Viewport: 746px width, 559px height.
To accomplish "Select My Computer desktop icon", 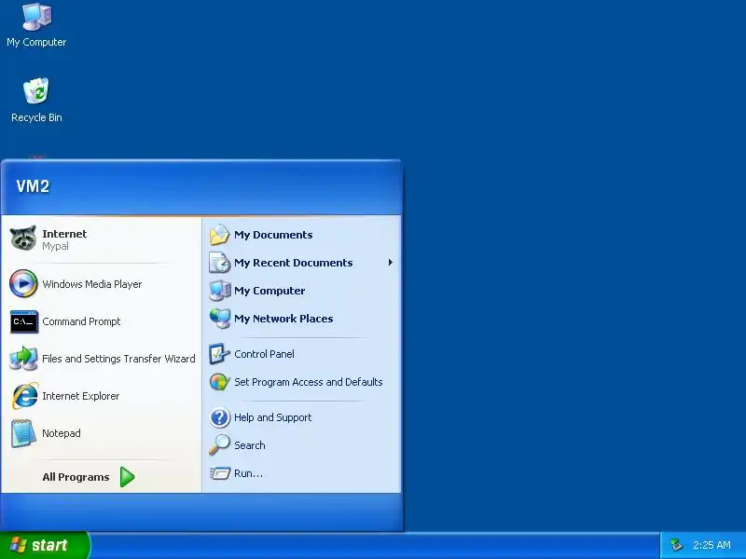I will [36, 17].
